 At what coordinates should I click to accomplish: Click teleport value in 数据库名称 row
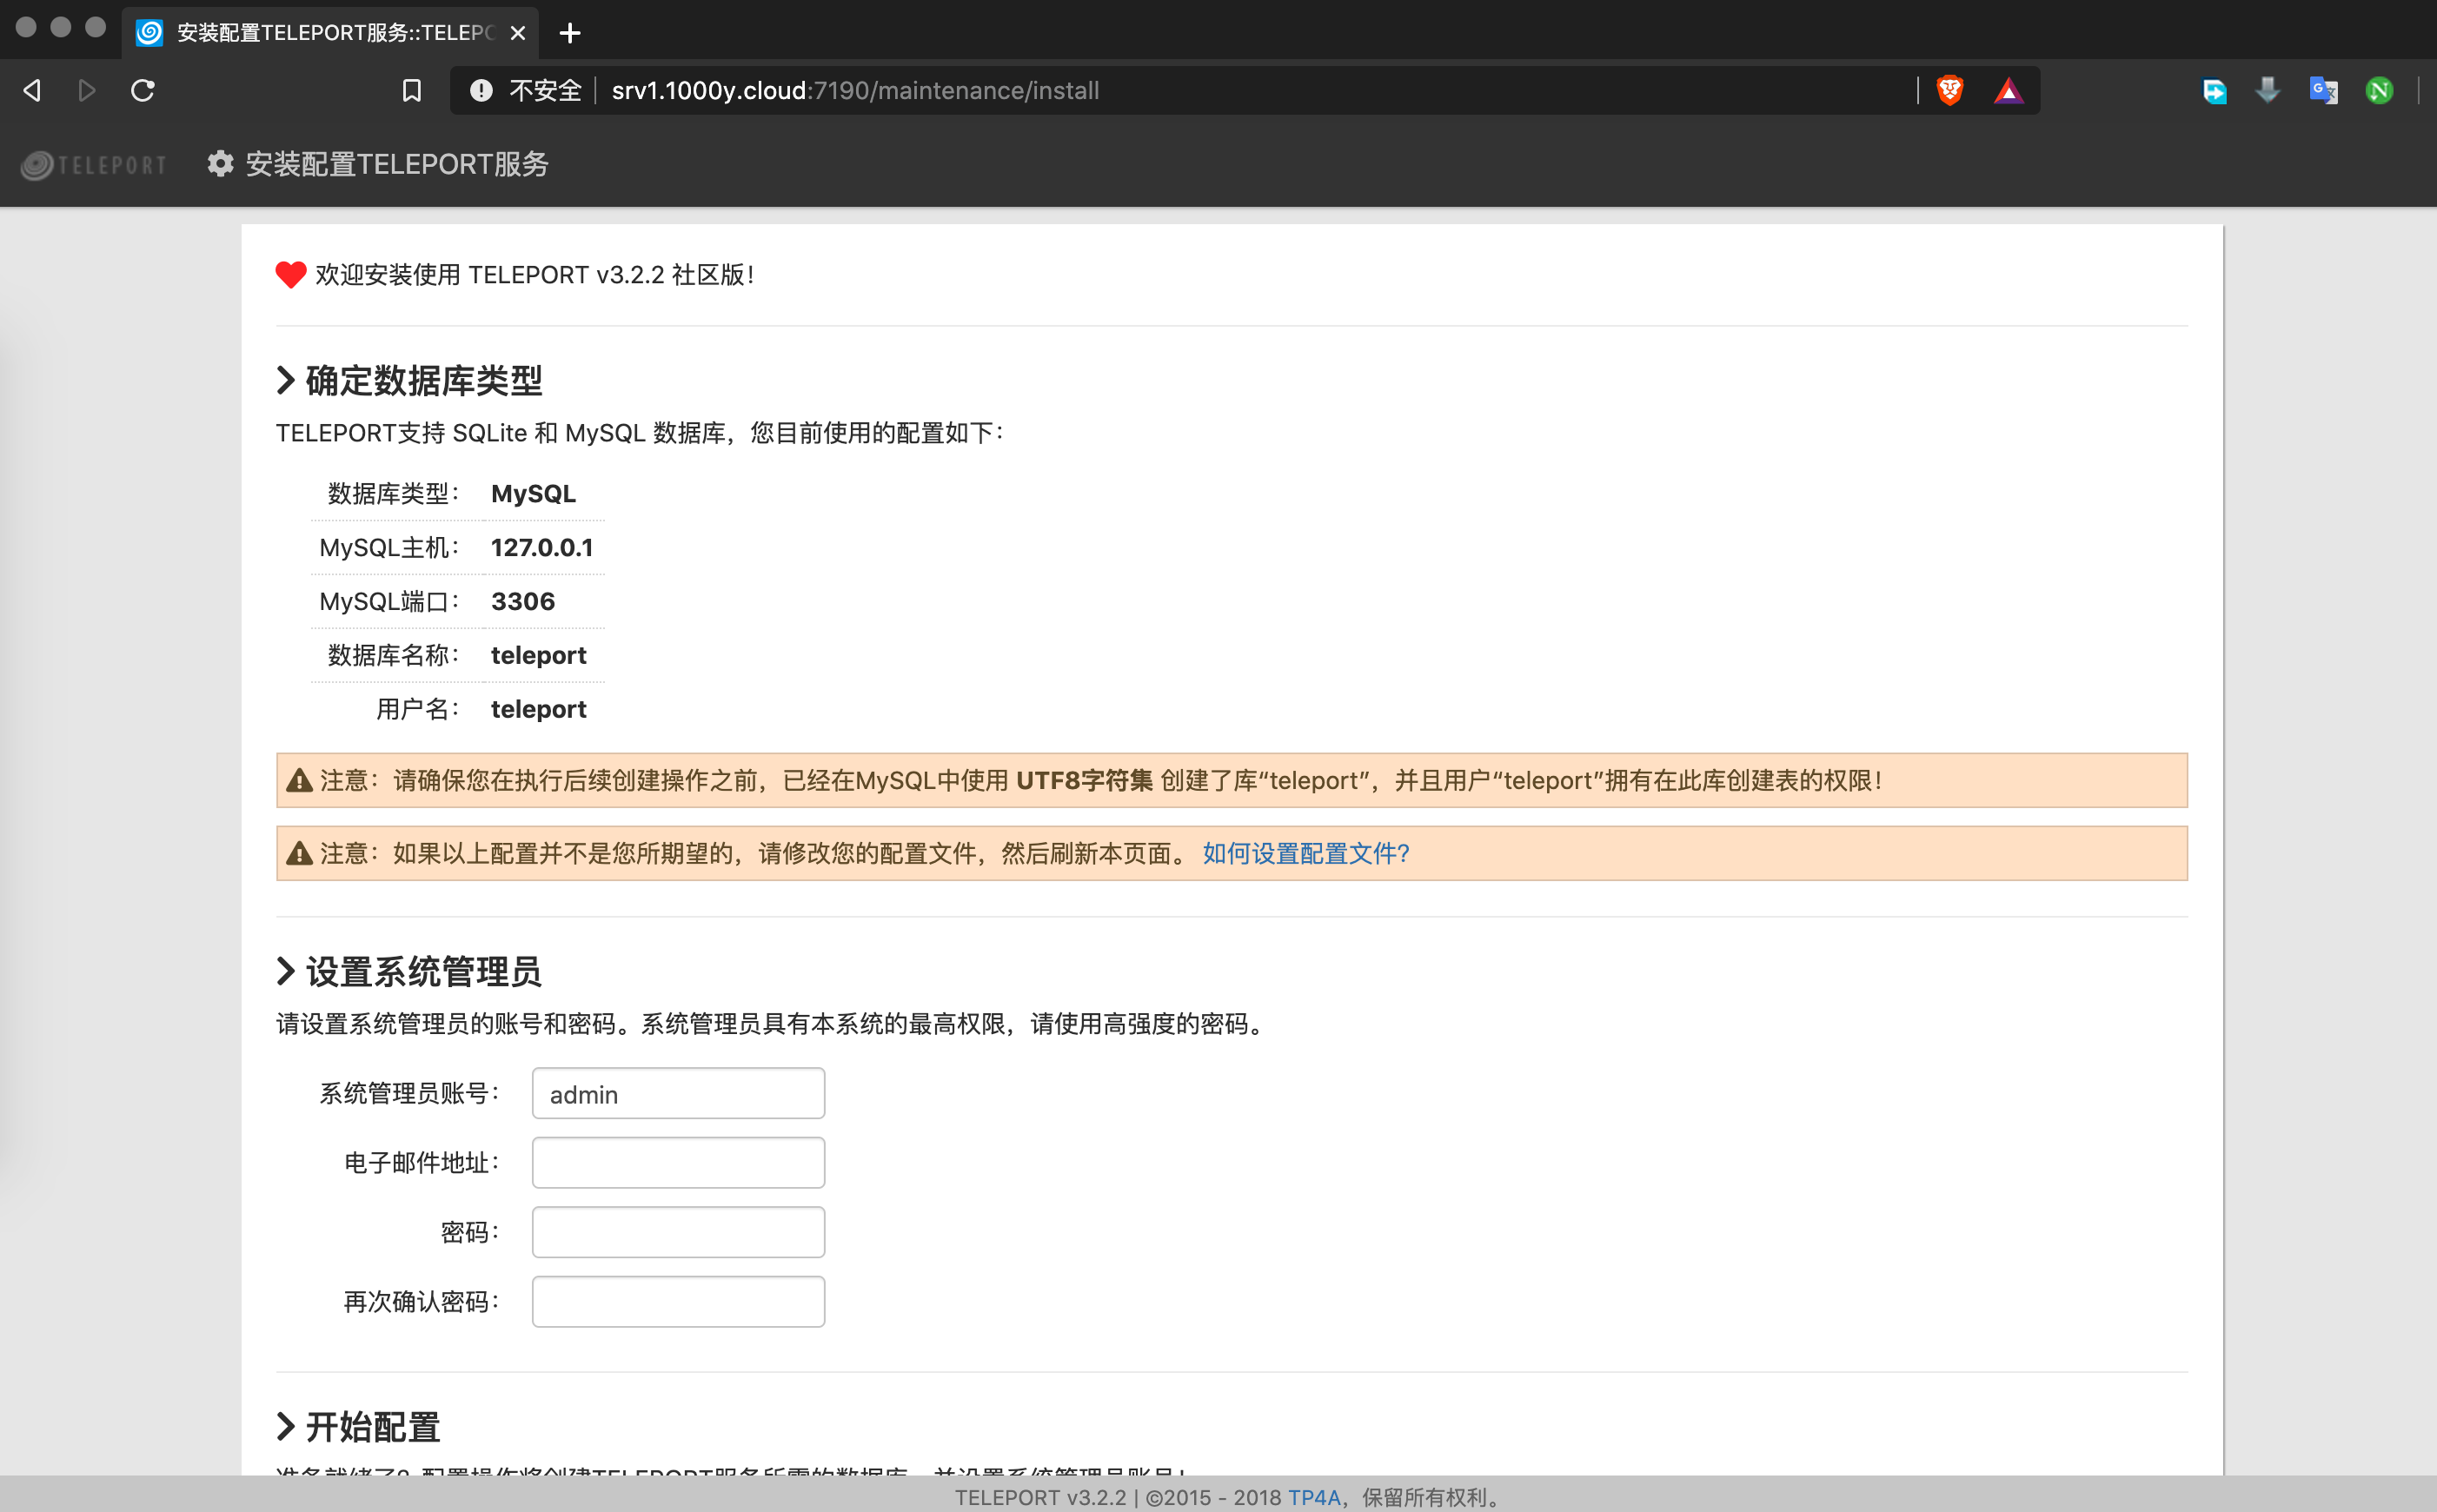coord(538,656)
